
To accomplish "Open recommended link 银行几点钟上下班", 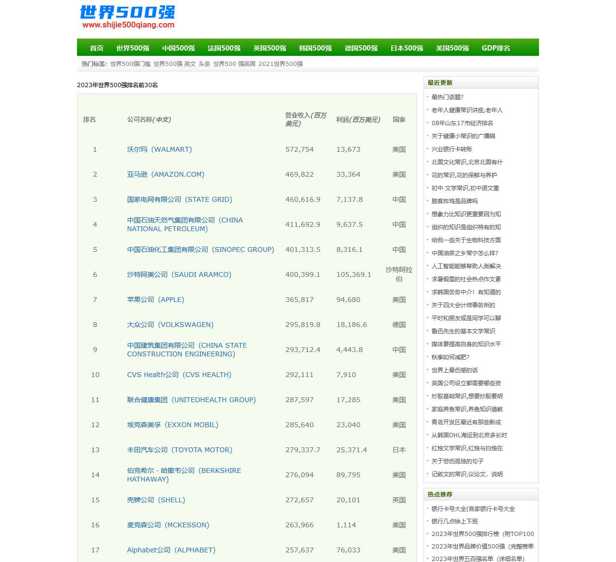I will [455, 521].
